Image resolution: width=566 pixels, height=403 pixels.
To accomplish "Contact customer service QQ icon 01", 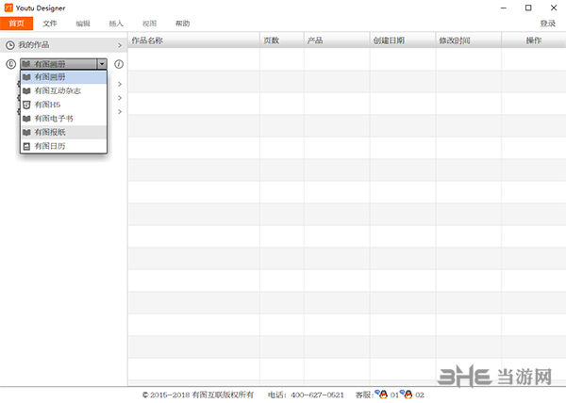I will (x=382, y=394).
